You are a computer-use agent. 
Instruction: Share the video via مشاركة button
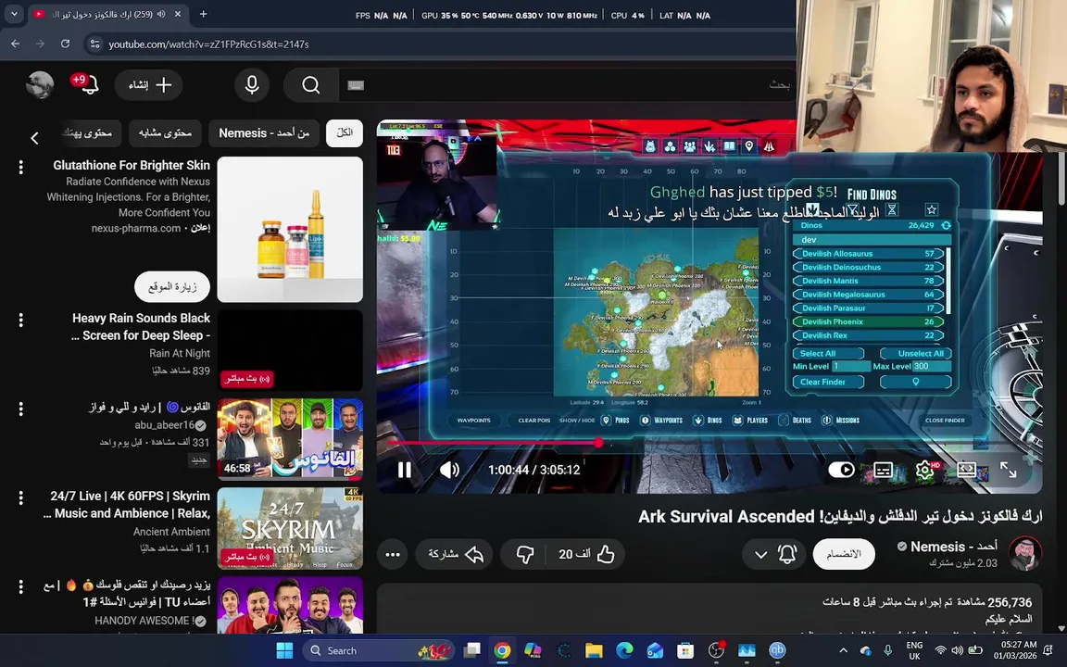coord(454,554)
